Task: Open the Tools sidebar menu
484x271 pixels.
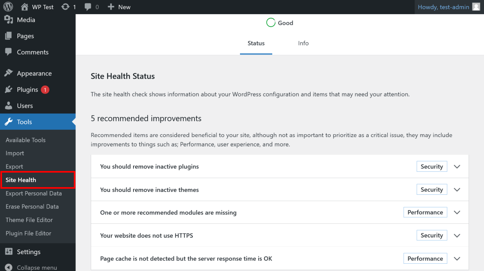Action: click(38, 122)
